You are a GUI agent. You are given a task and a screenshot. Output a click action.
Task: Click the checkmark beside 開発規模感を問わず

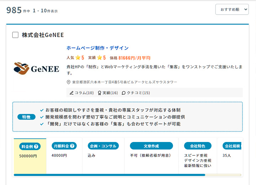click(42, 117)
